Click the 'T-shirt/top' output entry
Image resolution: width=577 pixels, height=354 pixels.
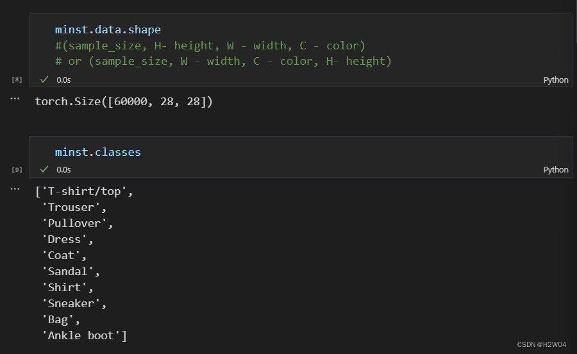(84, 191)
